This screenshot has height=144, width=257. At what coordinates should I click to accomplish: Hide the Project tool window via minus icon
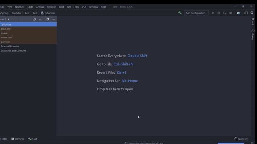point(53,19)
